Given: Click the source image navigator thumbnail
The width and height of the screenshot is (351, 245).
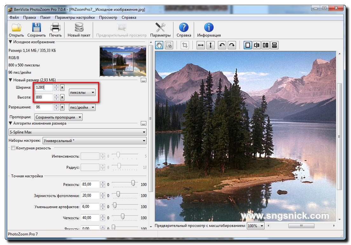Looking at the screenshot, I should (x=123, y=61).
